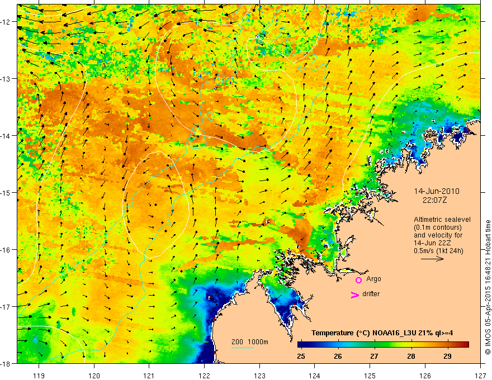
Task: Click the '(0.1m contours)' legend text
Action: click(x=438, y=227)
